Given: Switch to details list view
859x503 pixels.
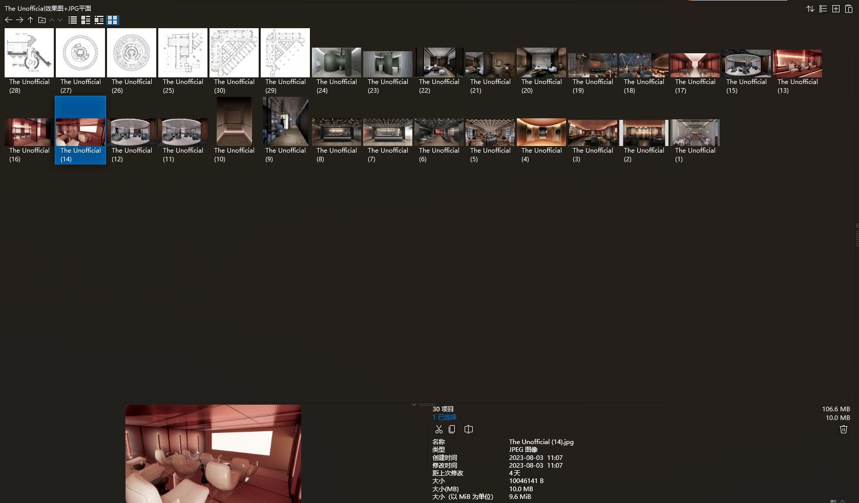Looking at the screenshot, I should (x=99, y=20).
